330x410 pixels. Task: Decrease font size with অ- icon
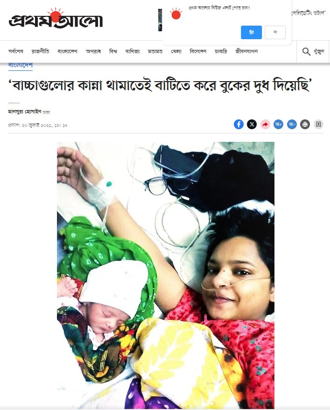pos(292,124)
